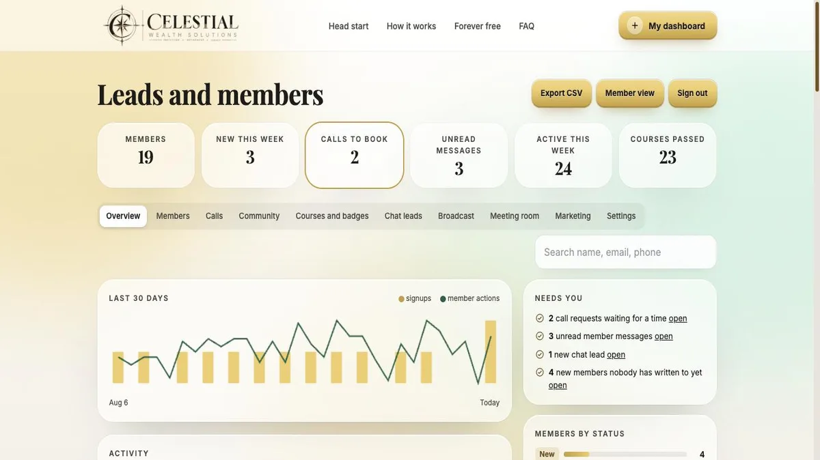
Task: Open the Community tab
Action: coord(259,216)
